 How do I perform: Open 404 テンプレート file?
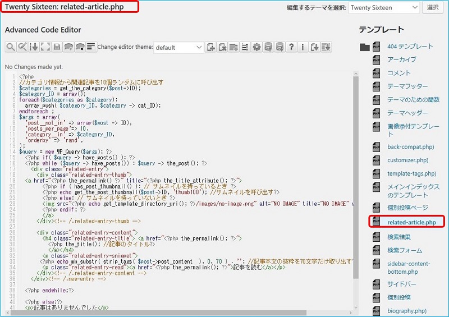[410, 47]
